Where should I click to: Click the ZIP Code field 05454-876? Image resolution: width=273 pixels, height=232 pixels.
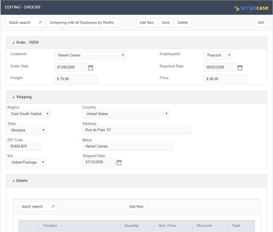(x=24, y=146)
